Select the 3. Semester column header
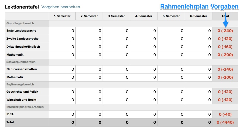This screenshot has height=132, width=243. tap(116, 16)
